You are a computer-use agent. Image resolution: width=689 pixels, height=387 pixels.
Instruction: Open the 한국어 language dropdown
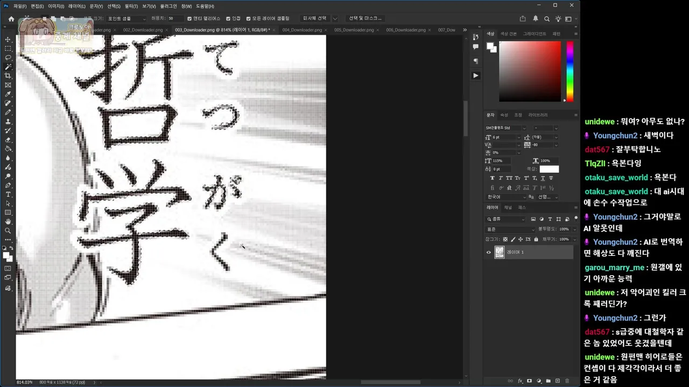506,197
